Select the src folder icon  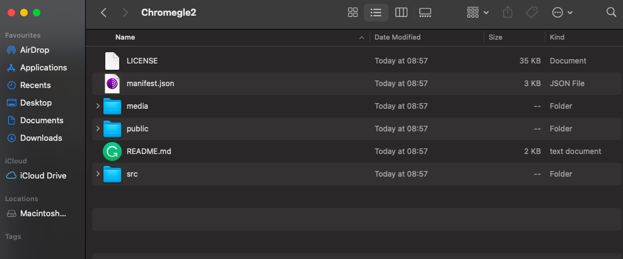tap(112, 174)
